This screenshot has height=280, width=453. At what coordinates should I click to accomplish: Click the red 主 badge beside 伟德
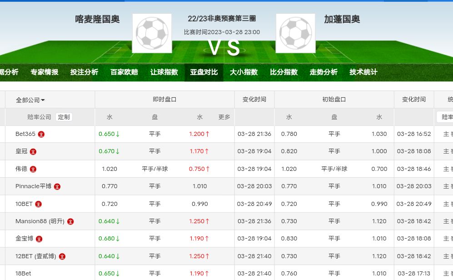pos(33,169)
